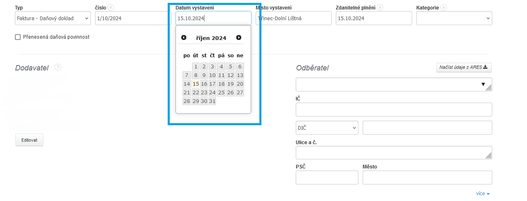Go to previous month in calendar

tap(184, 37)
